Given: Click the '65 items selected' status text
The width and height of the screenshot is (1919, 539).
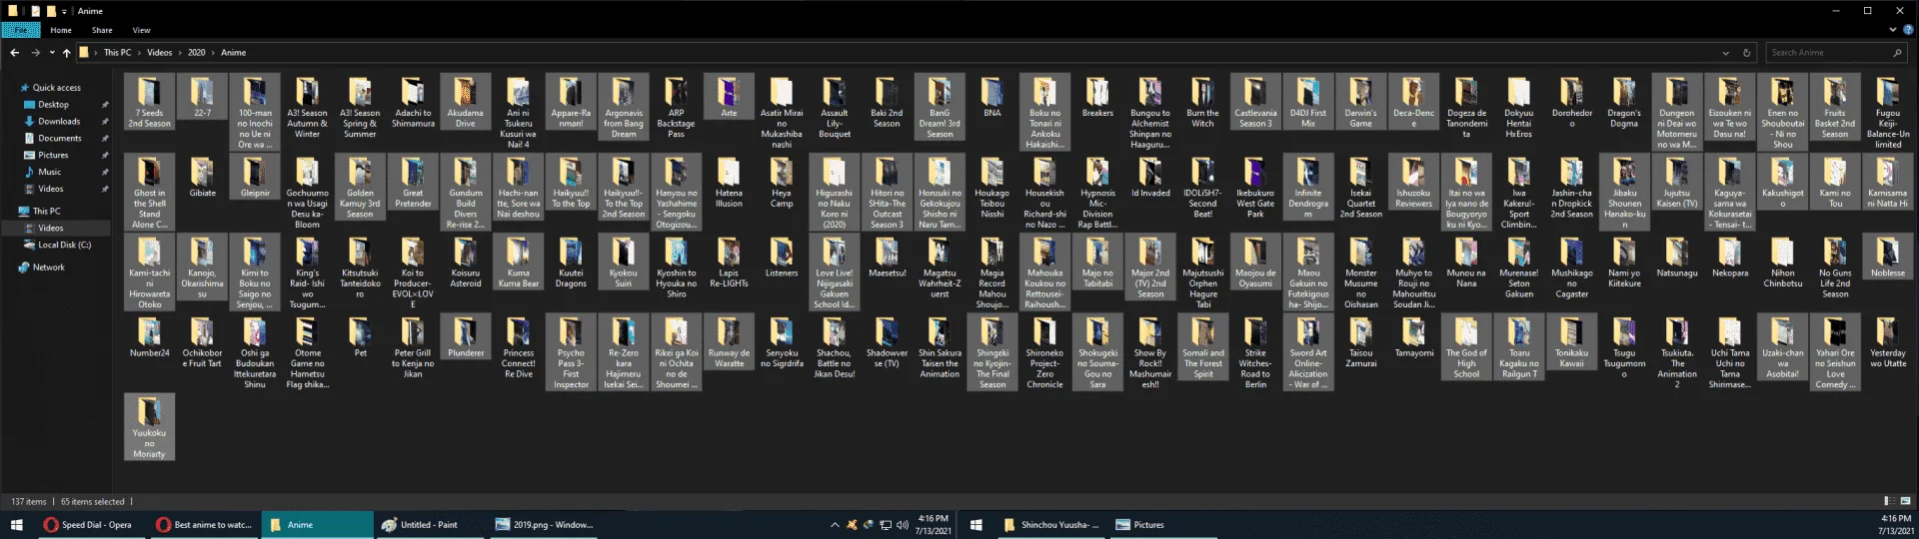Looking at the screenshot, I should pyautogui.click(x=93, y=501).
